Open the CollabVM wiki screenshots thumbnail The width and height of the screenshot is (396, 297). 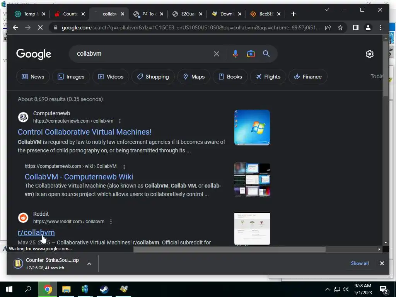click(252, 179)
